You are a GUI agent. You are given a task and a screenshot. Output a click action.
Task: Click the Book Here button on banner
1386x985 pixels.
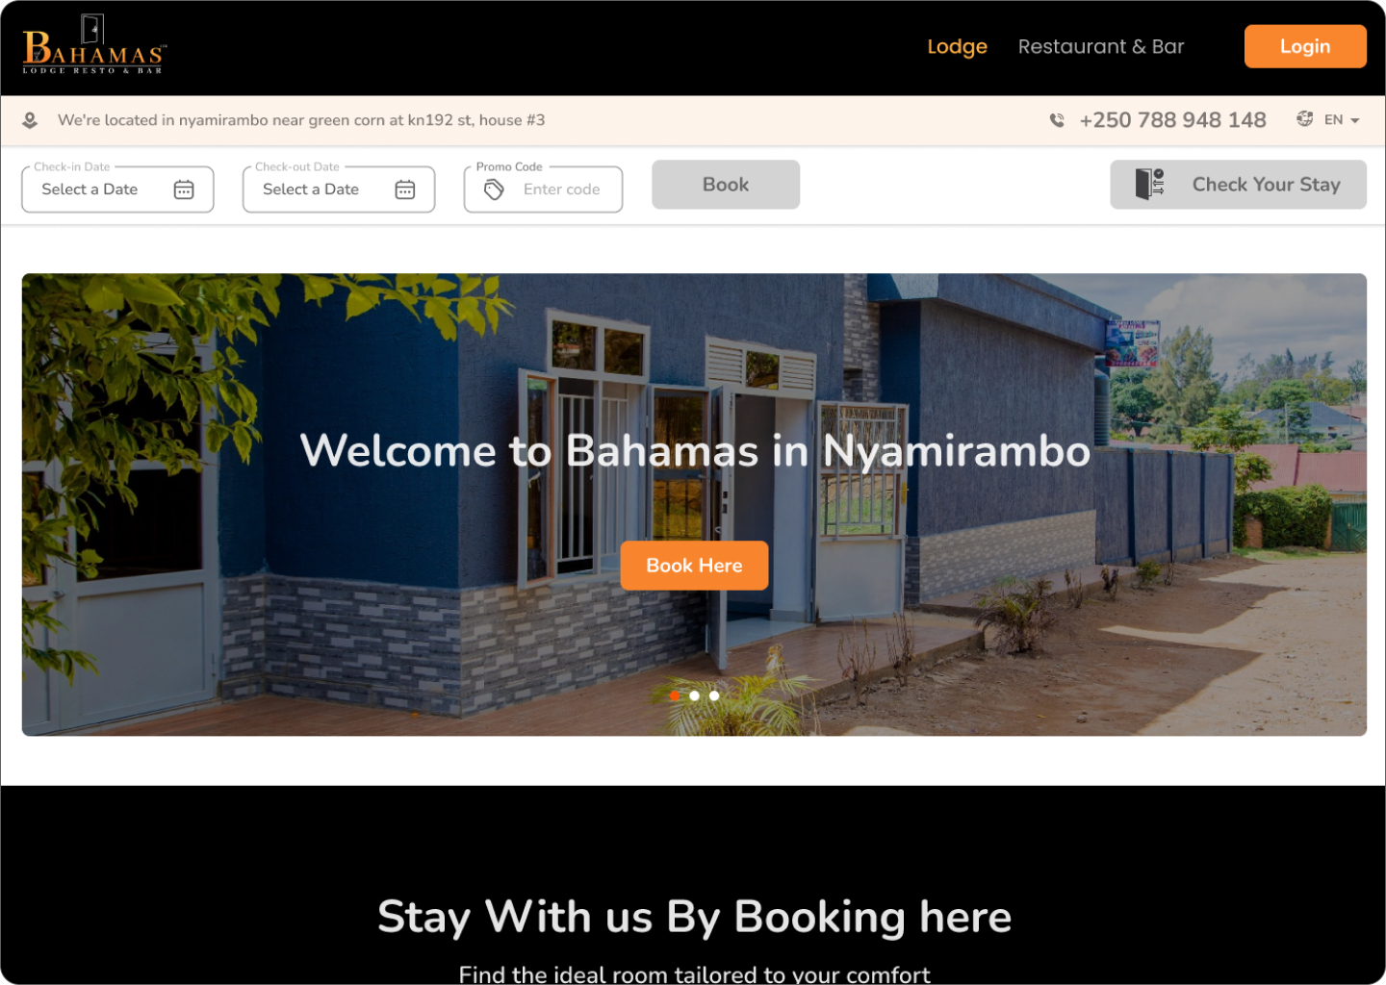coord(694,566)
